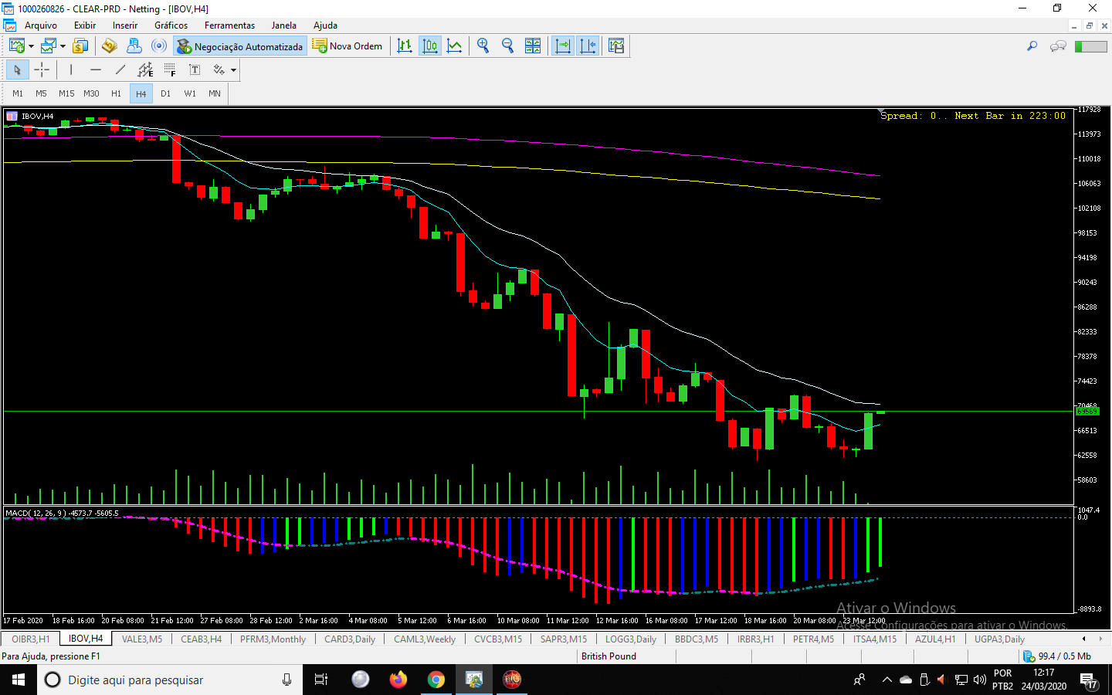This screenshot has width=1112, height=695.
Task: Select the crosshair tool
Action: pos(42,70)
